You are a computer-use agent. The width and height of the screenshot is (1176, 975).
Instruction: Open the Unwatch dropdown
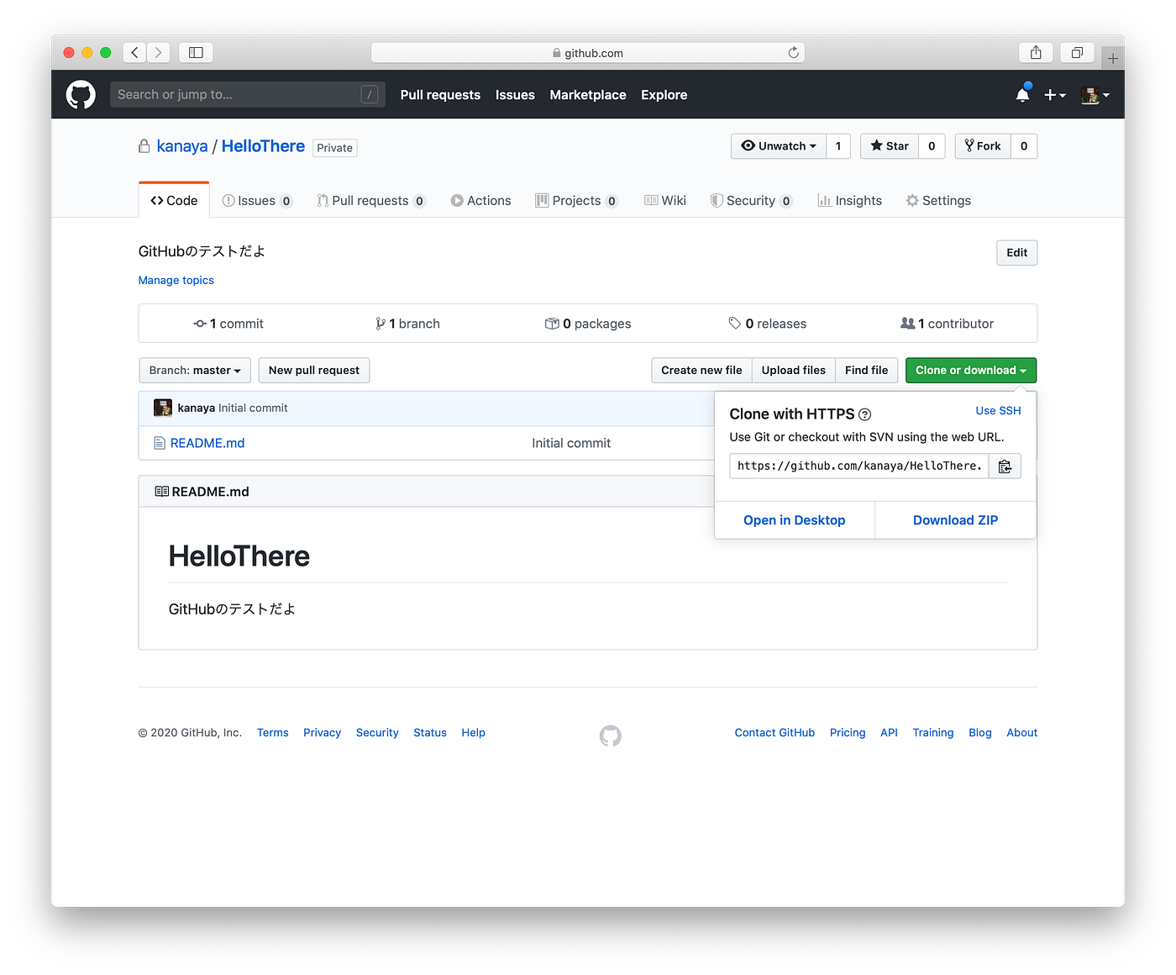[x=779, y=146]
